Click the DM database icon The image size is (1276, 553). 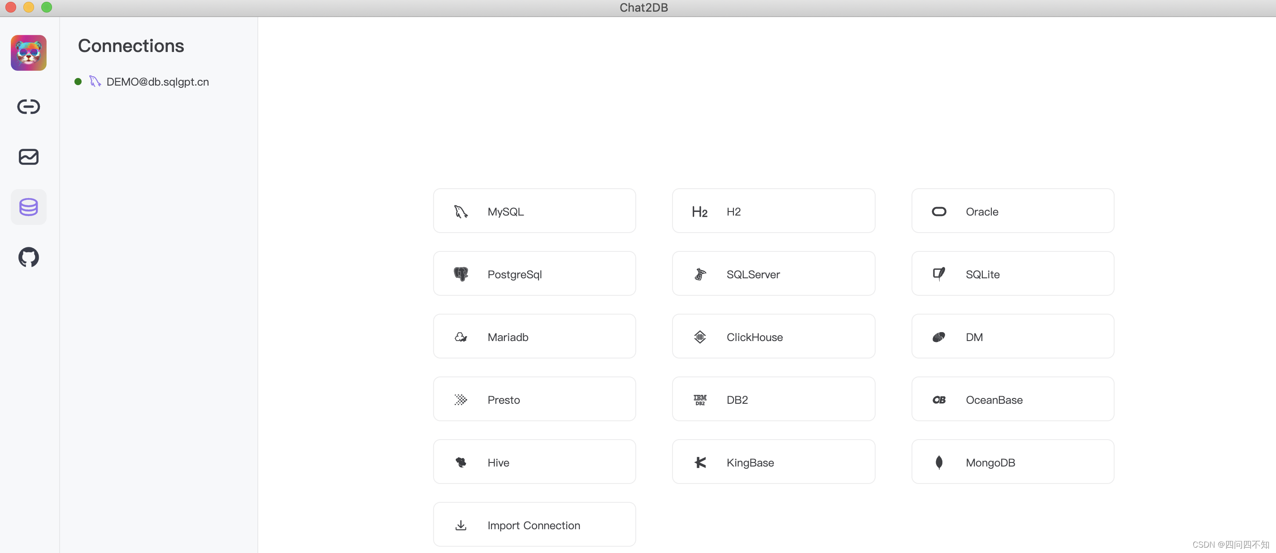[x=939, y=337]
